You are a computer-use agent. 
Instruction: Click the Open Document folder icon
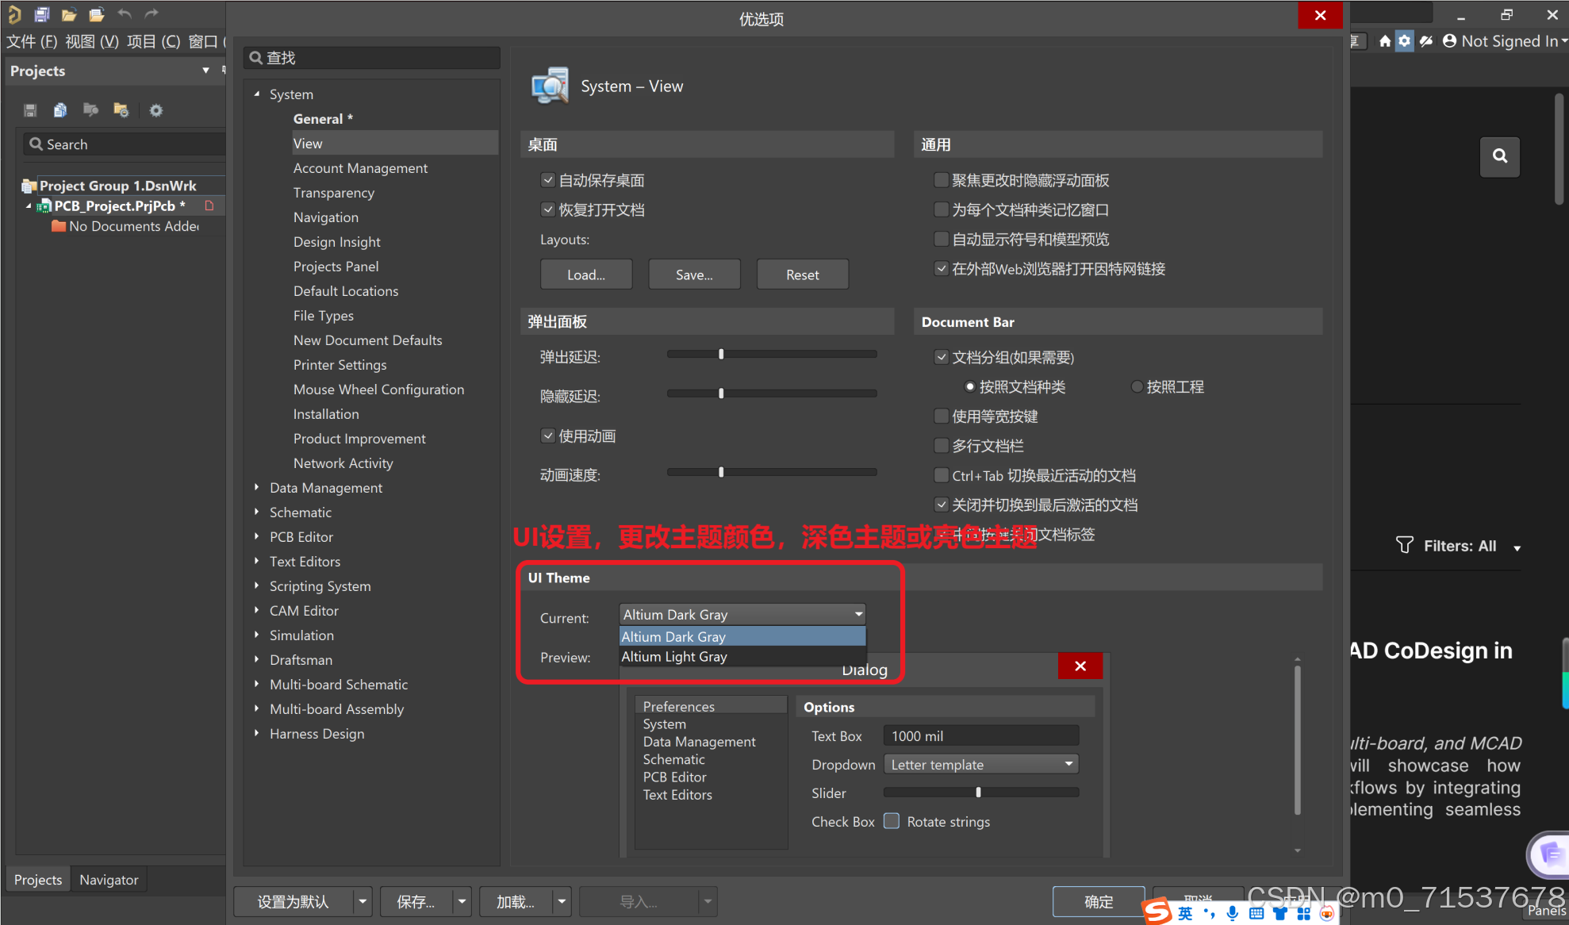pyautogui.click(x=69, y=13)
